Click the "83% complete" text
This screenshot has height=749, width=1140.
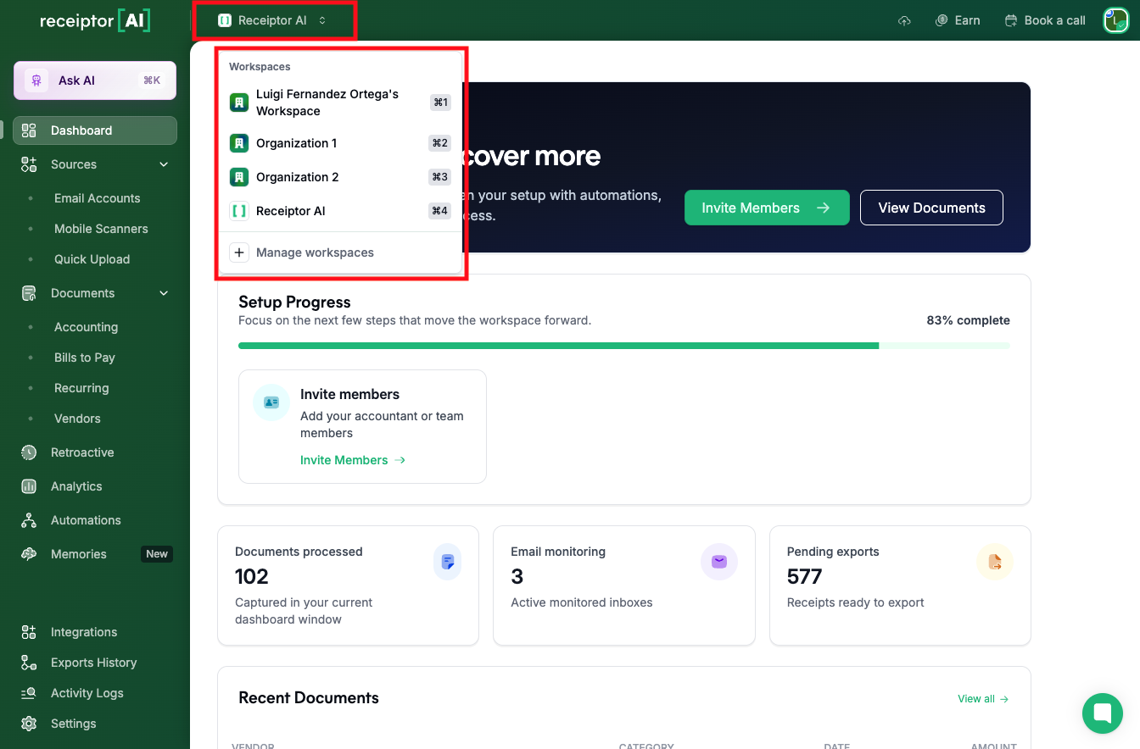[968, 320]
